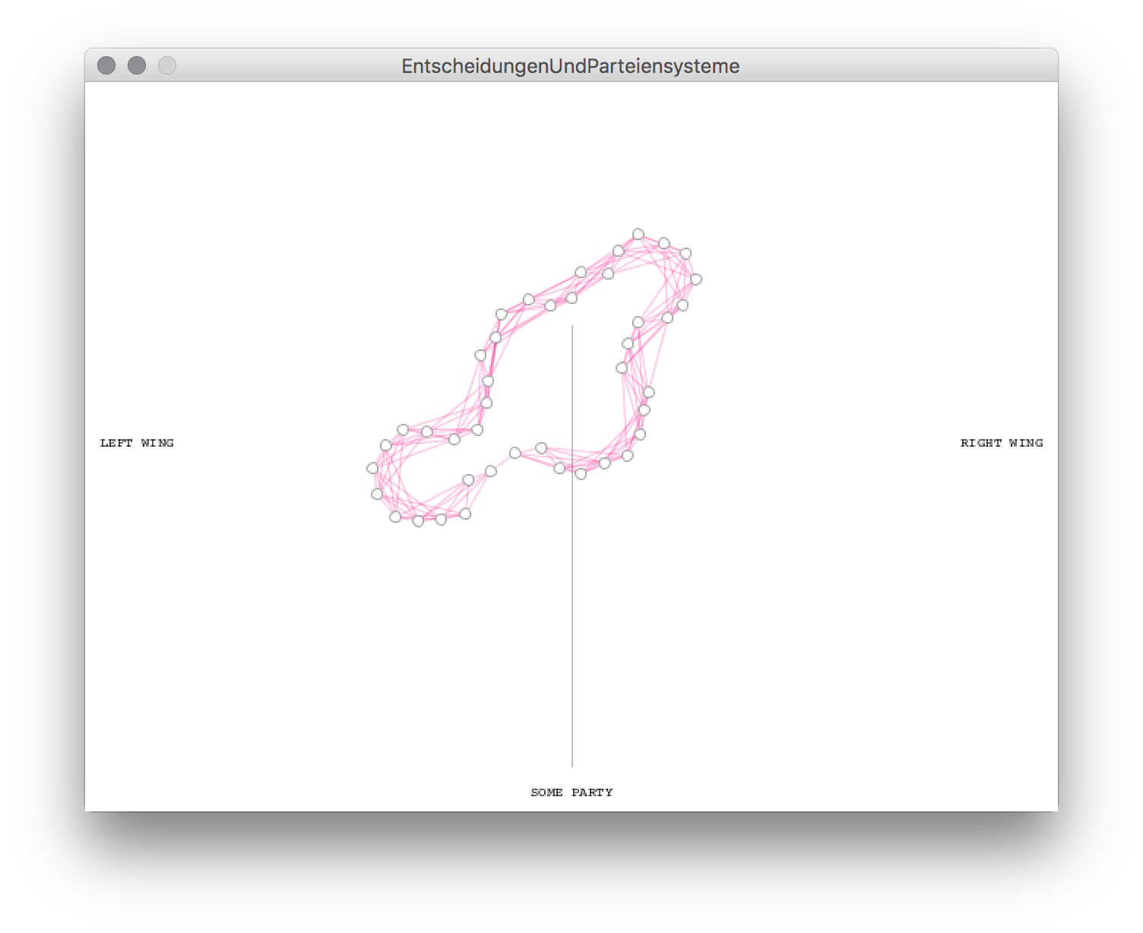Viewport: 1143px width, 933px height.
Task: Click the RIGHT WING label
Action: [x=1001, y=443]
